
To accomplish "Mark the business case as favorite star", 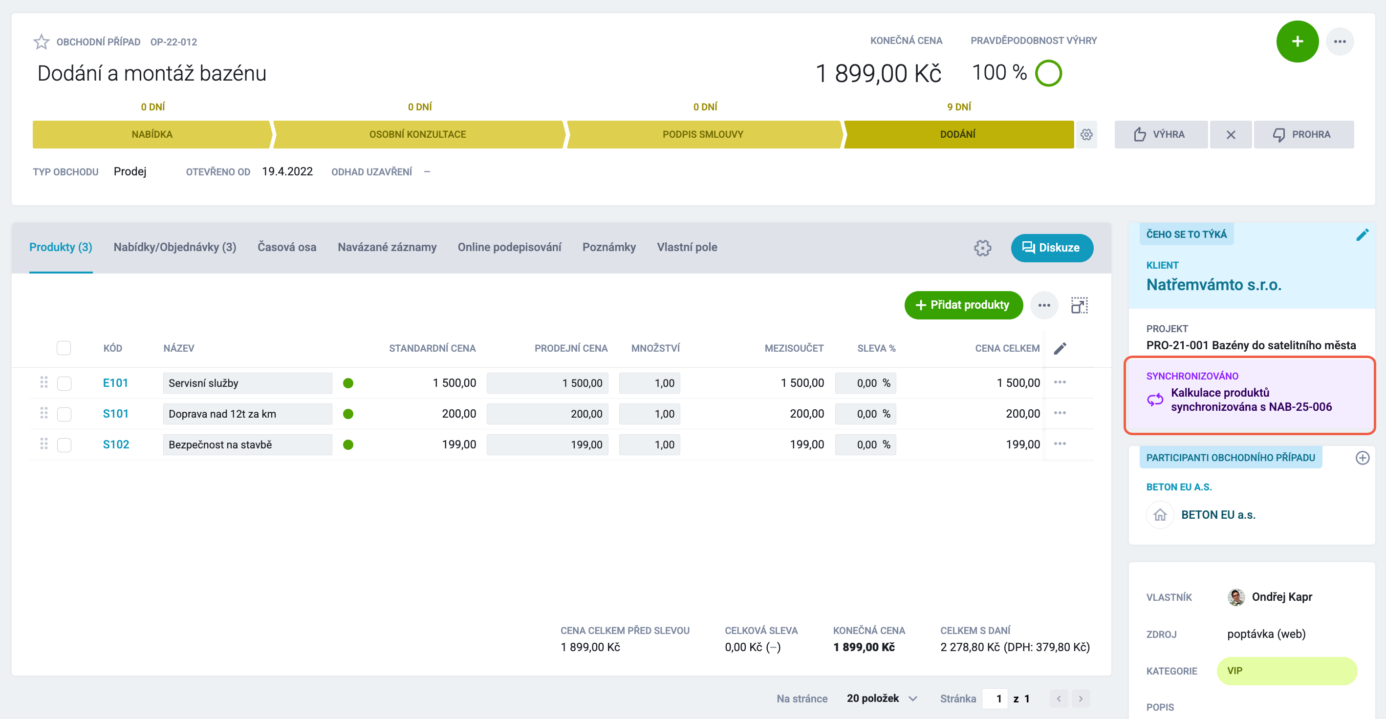I will click(42, 42).
